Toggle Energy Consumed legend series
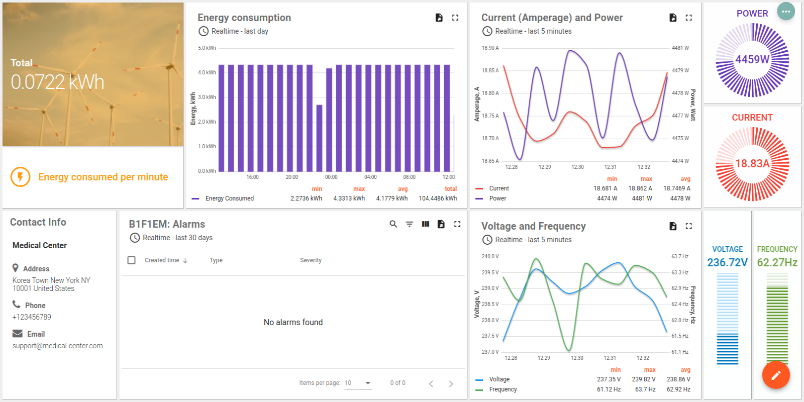 (x=229, y=198)
